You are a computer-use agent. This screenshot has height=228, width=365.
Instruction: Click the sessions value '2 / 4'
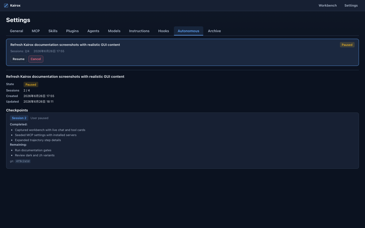tap(27, 90)
